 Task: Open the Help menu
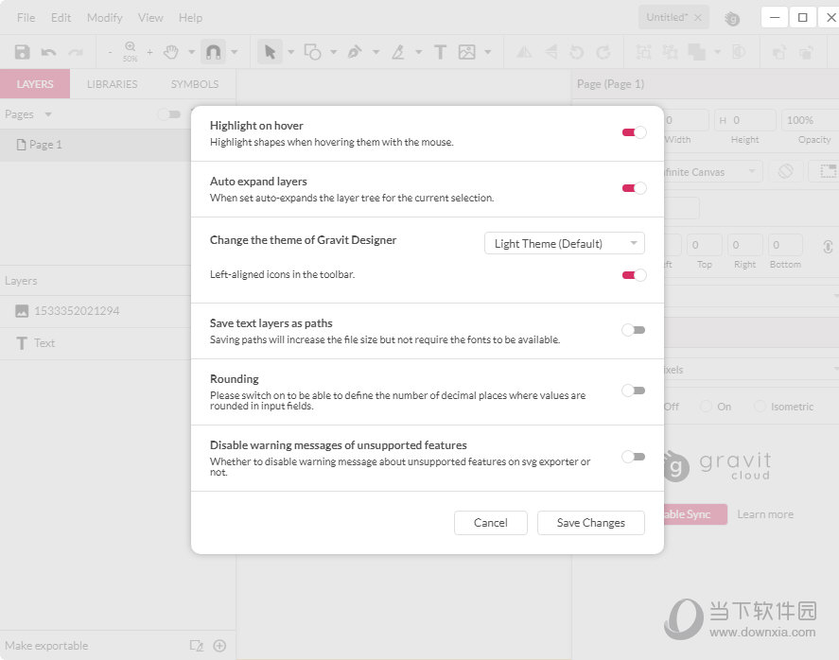point(190,18)
